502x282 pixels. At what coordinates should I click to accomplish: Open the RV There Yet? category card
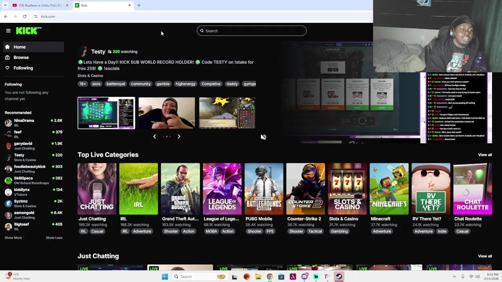click(431, 189)
